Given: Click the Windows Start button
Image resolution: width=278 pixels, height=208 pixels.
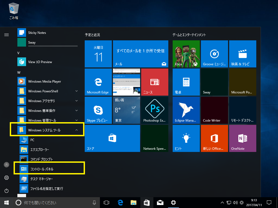Looking at the screenshot, I should 7,203.
